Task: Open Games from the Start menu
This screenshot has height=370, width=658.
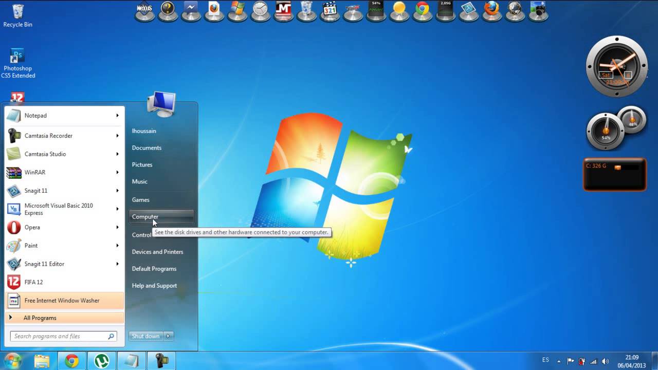Action: pos(140,200)
